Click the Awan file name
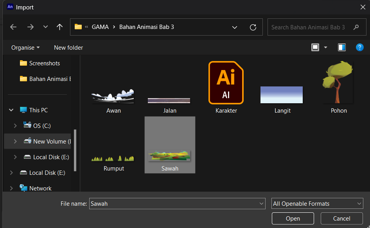 tap(113, 111)
